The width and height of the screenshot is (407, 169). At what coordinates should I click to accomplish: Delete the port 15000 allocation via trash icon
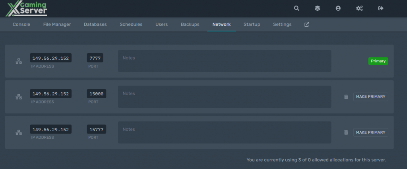point(346,97)
